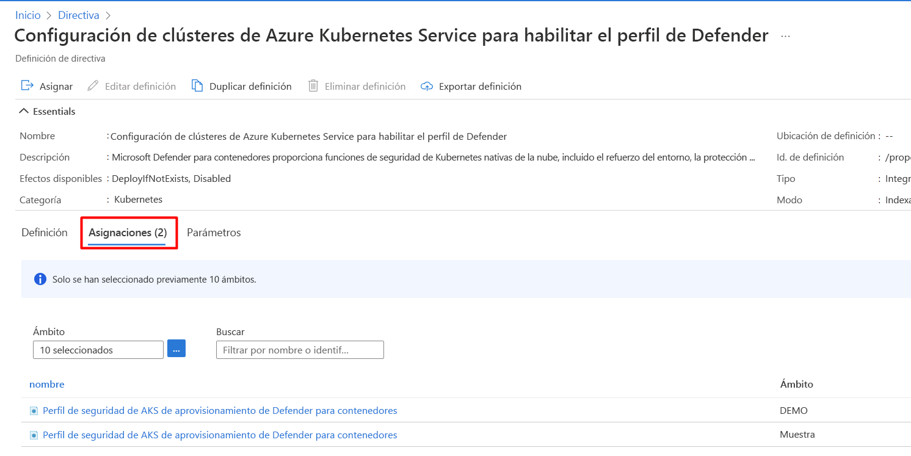911x456 pixels.
Task: Click the Duplicar definición copy icon
Action: pos(197,86)
